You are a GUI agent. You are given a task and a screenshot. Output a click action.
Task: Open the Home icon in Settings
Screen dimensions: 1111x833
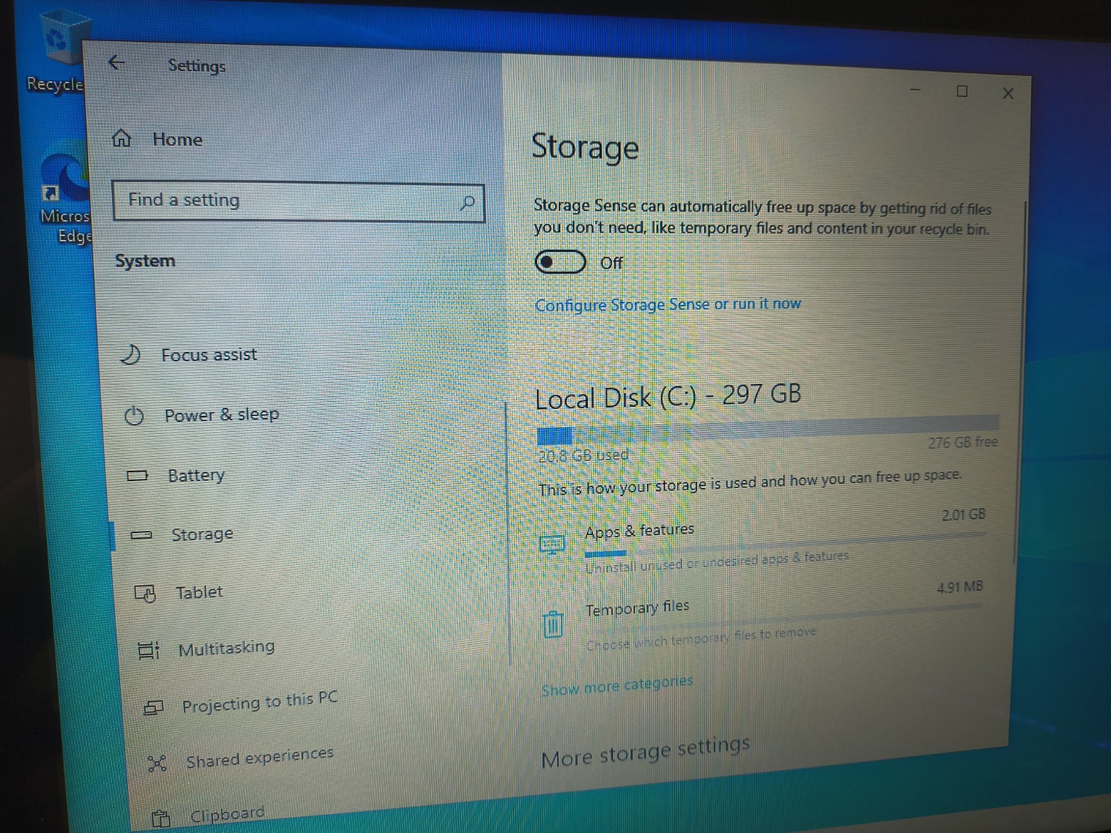coord(122,139)
